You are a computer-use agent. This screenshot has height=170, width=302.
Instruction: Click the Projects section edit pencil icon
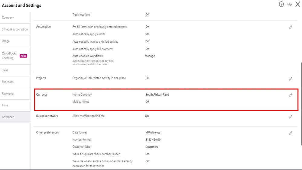291,79
